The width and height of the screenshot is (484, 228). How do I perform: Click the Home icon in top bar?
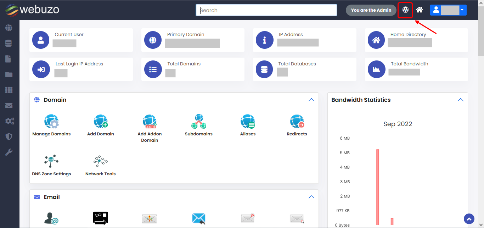click(x=420, y=10)
